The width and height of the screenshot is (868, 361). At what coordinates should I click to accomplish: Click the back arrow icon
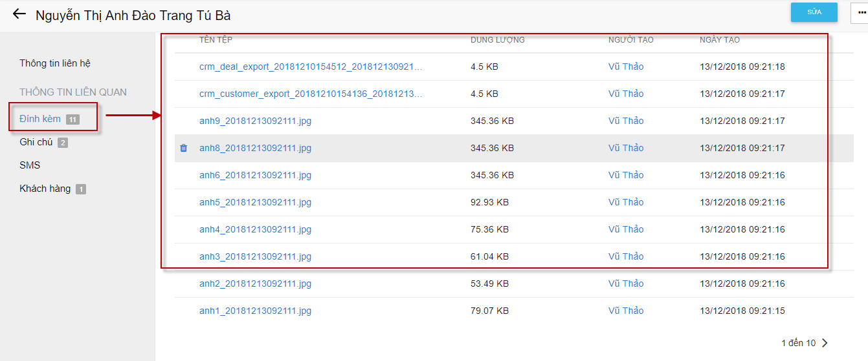point(19,14)
